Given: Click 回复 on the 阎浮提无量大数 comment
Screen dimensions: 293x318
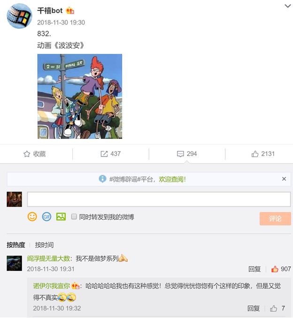Looking at the screenshot, I should pos(254,269).
